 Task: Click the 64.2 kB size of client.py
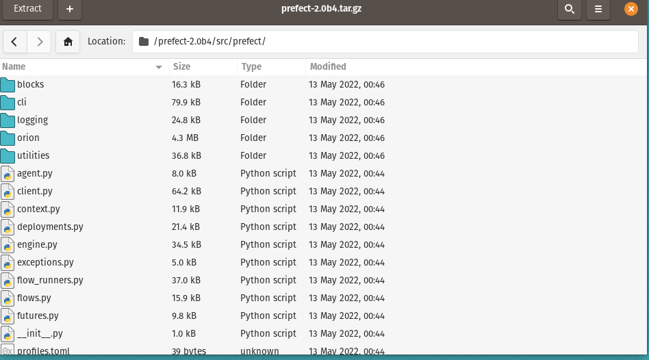point(186,191)
